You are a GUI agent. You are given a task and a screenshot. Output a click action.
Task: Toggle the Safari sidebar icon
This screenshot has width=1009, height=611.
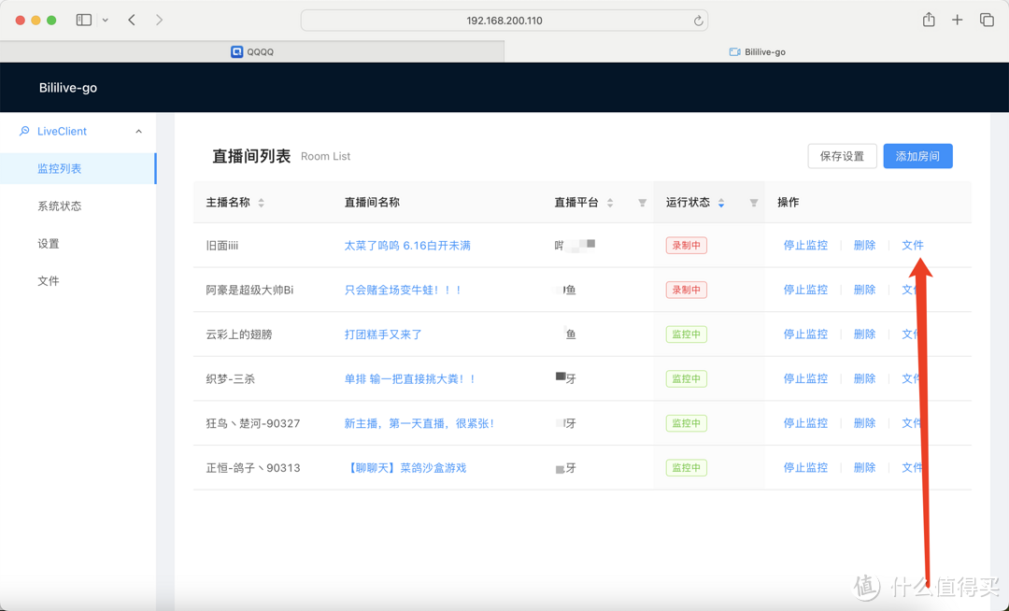[83, 20]
